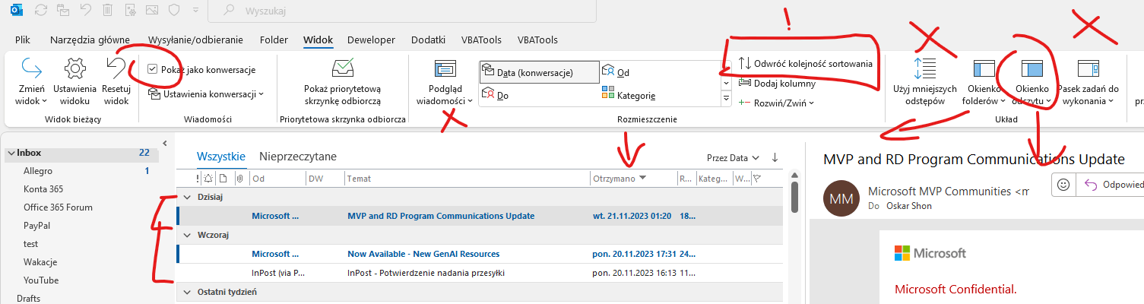Switch to Dodatki ribbon tab
1144x304 pixels.
click(x=428, y=40)
